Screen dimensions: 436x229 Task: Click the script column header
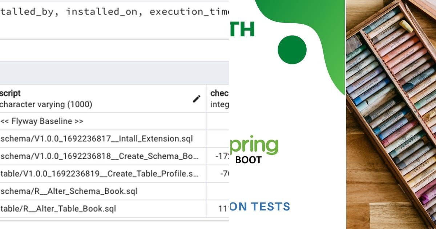[10, 93]
